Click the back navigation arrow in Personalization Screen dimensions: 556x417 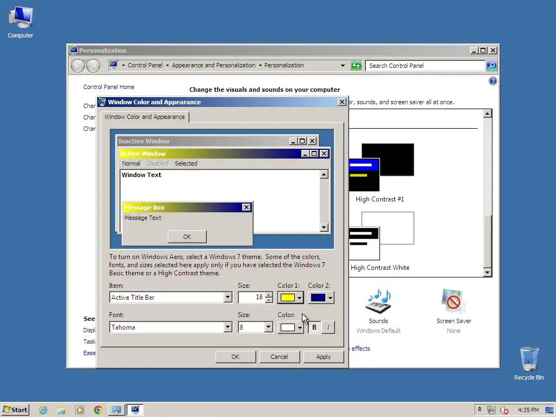(78, 66)
